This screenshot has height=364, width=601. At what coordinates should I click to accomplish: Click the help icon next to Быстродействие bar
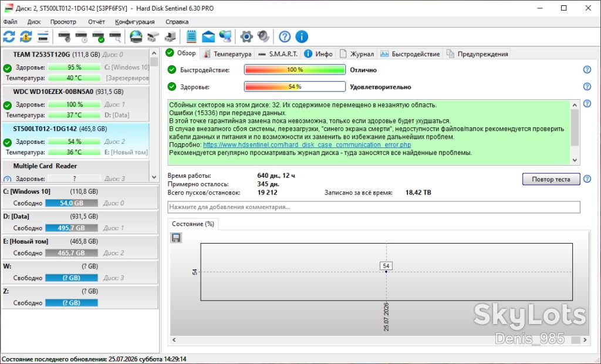point(587,69)
